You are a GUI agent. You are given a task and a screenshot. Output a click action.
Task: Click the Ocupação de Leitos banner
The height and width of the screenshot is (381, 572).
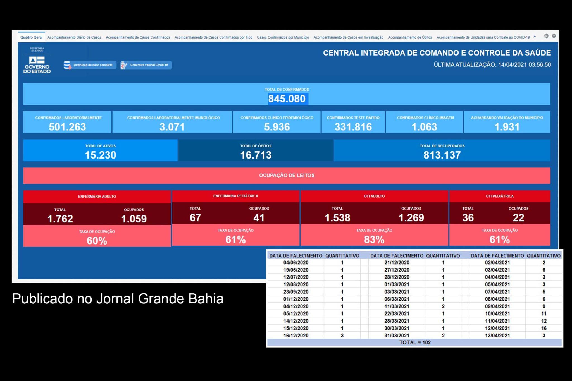(x=287, y=176)
